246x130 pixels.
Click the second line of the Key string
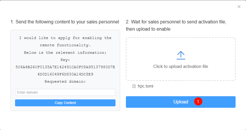coord(65,74)
